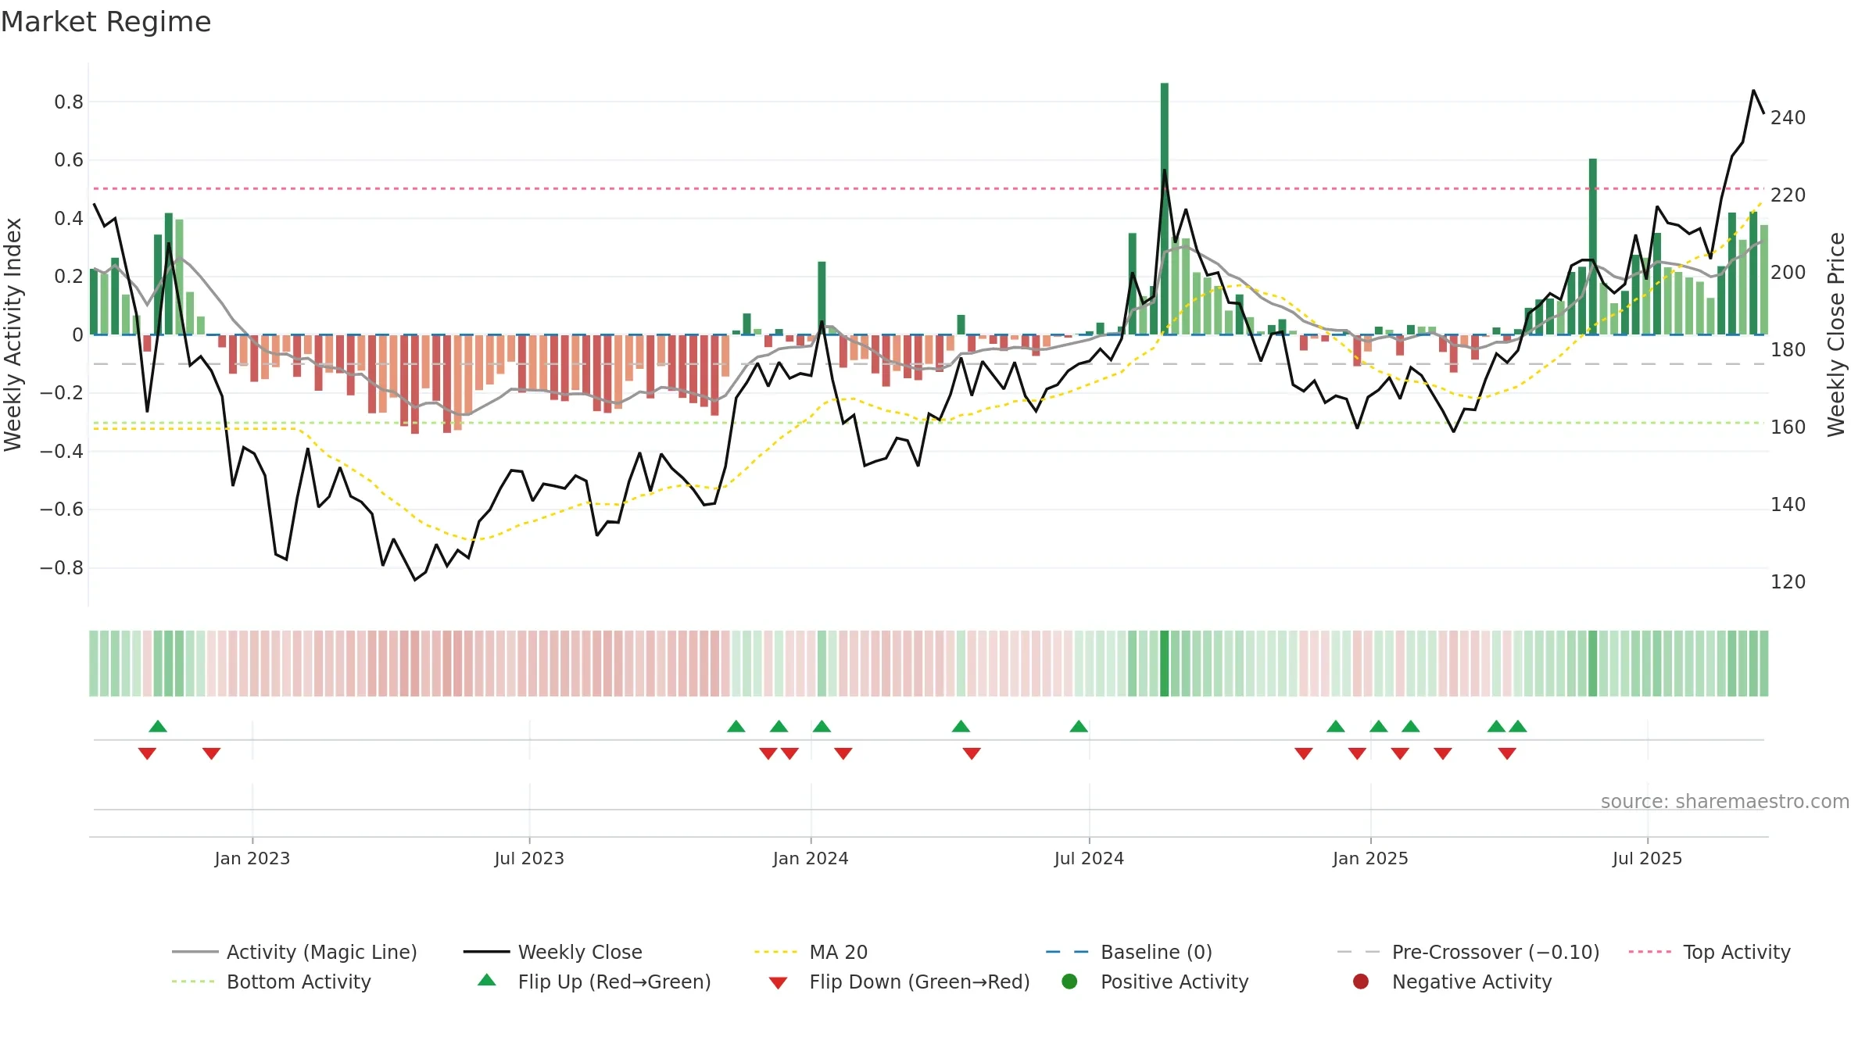Image resolution: width=1876 pixels, height=1055 pixels.
Task: Click the Jan 2024 axis tick label
Action: (x=811, y=858)
